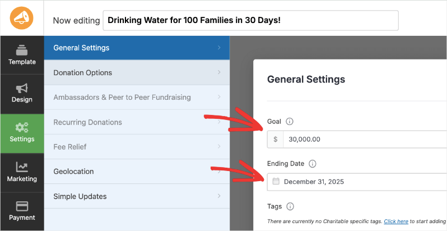Expand the Geolocation section chevron
447x231 pixels.
tap(219, 171)
